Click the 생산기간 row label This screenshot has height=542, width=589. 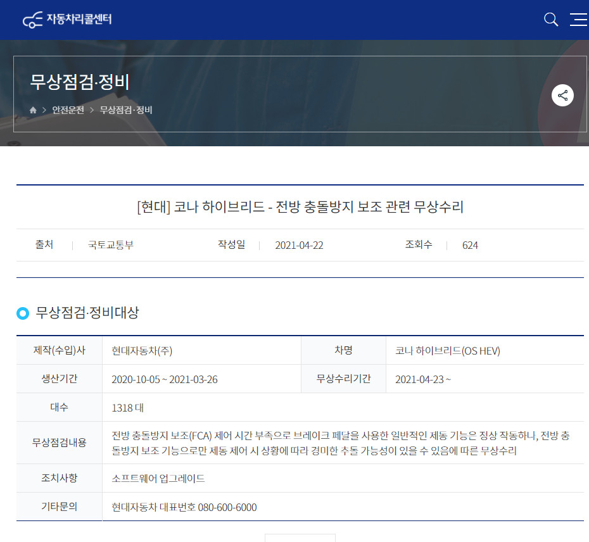coord(60,379)
